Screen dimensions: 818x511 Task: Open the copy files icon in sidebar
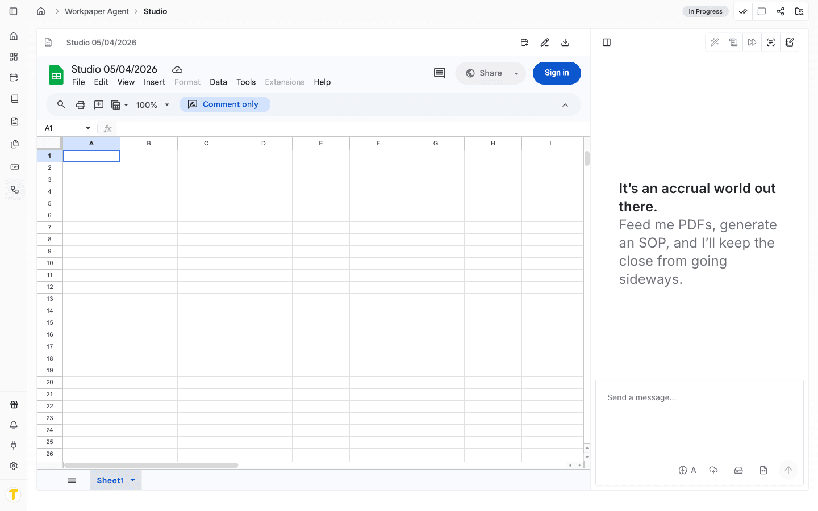click(14, 144)
